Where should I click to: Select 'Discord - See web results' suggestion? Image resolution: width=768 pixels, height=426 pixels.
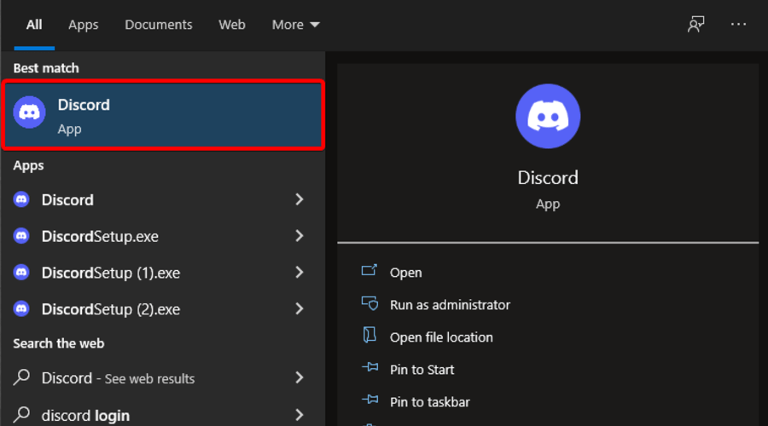click(x=118, y=378)
